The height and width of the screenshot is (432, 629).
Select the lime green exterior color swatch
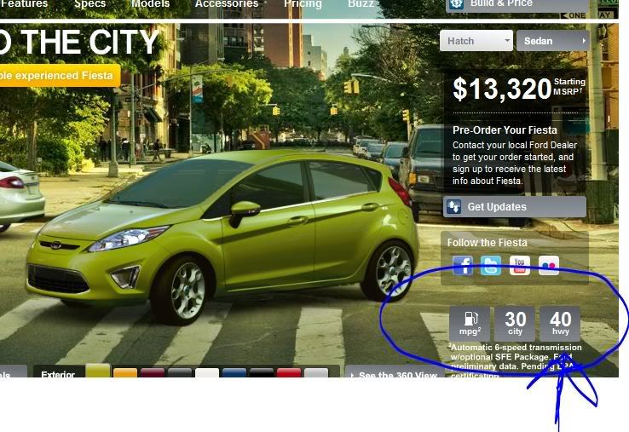coord(98,372)
